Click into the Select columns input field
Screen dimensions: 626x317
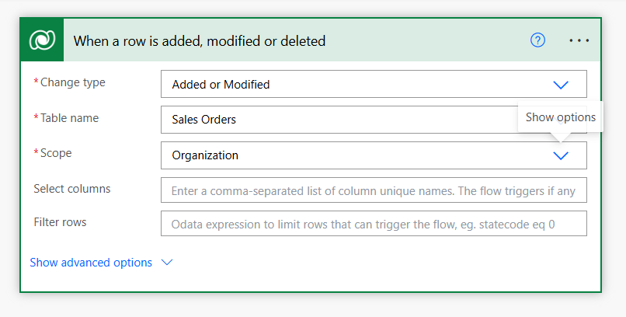pos(374,190)
